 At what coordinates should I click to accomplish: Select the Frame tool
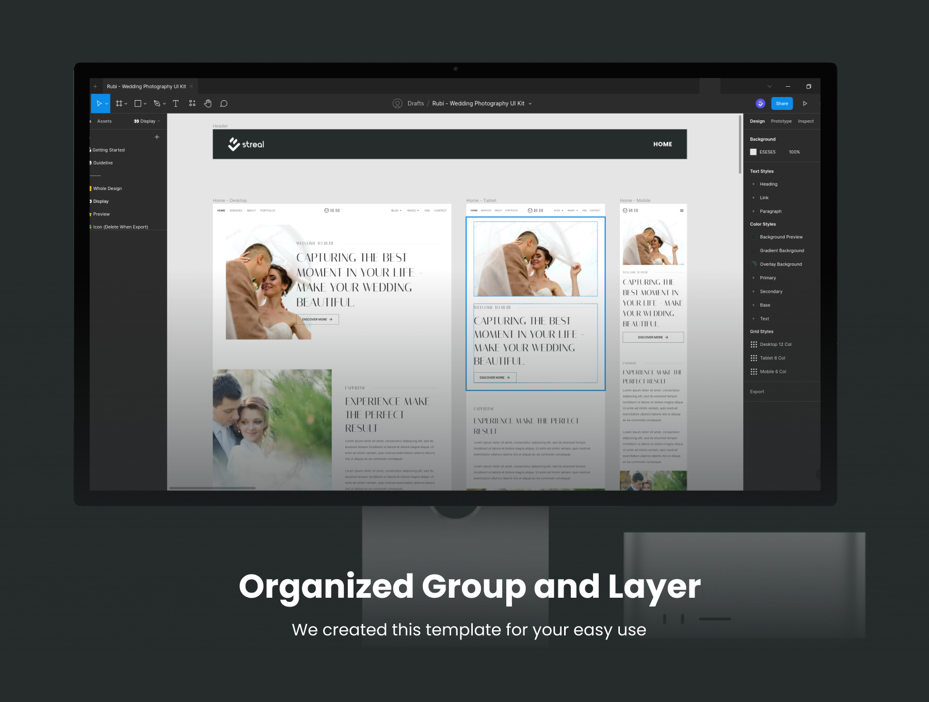[x=119, y=104]
